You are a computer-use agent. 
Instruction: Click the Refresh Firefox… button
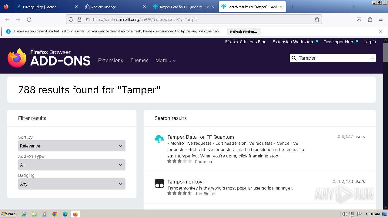[x=243, y=31]
